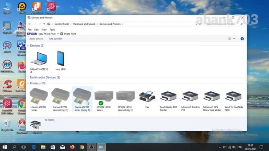
Task: Open Easy Photo Print dropdown arrow
Action: 58,34
